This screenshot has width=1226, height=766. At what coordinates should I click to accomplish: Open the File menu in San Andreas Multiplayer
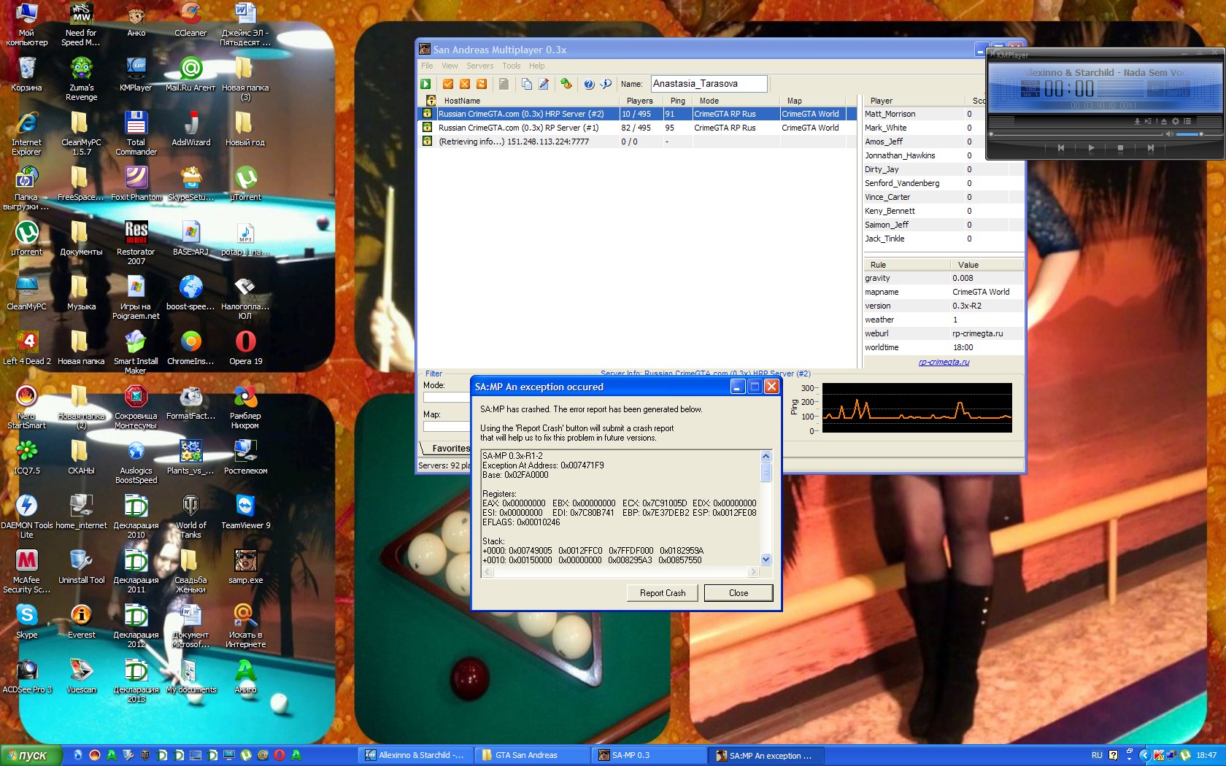coord(427,66)
